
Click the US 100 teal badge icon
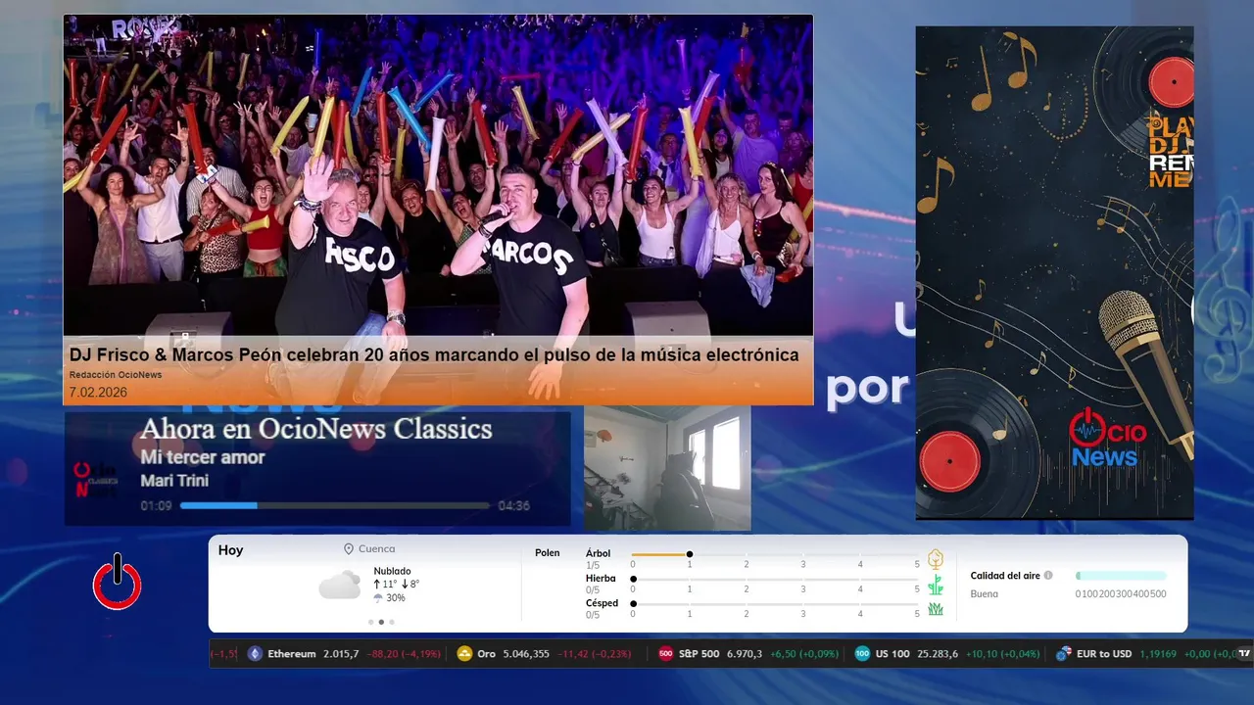(862, 654)
